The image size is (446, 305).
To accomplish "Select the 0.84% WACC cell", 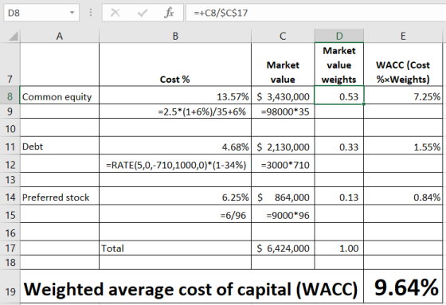I will pos(403,196).
